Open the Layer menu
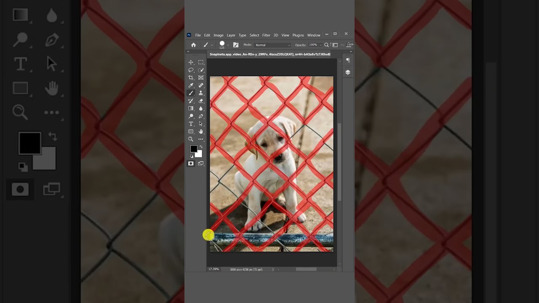The image size is (539, 303). (231, 35)
